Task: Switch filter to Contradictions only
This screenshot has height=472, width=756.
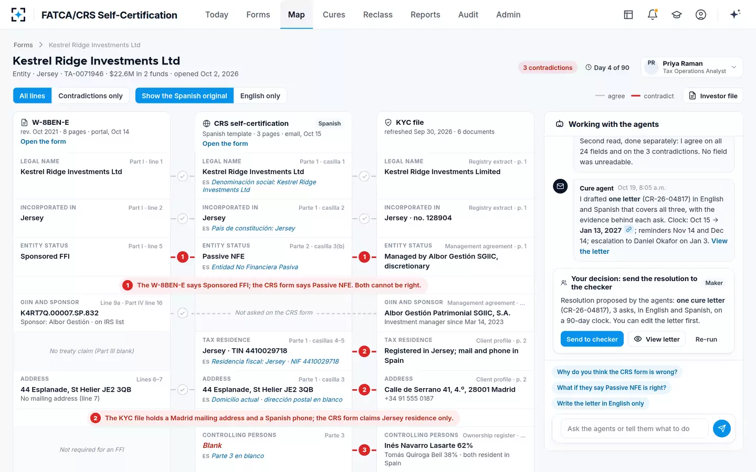Action: pyautogui.click(x=90, y=95)
